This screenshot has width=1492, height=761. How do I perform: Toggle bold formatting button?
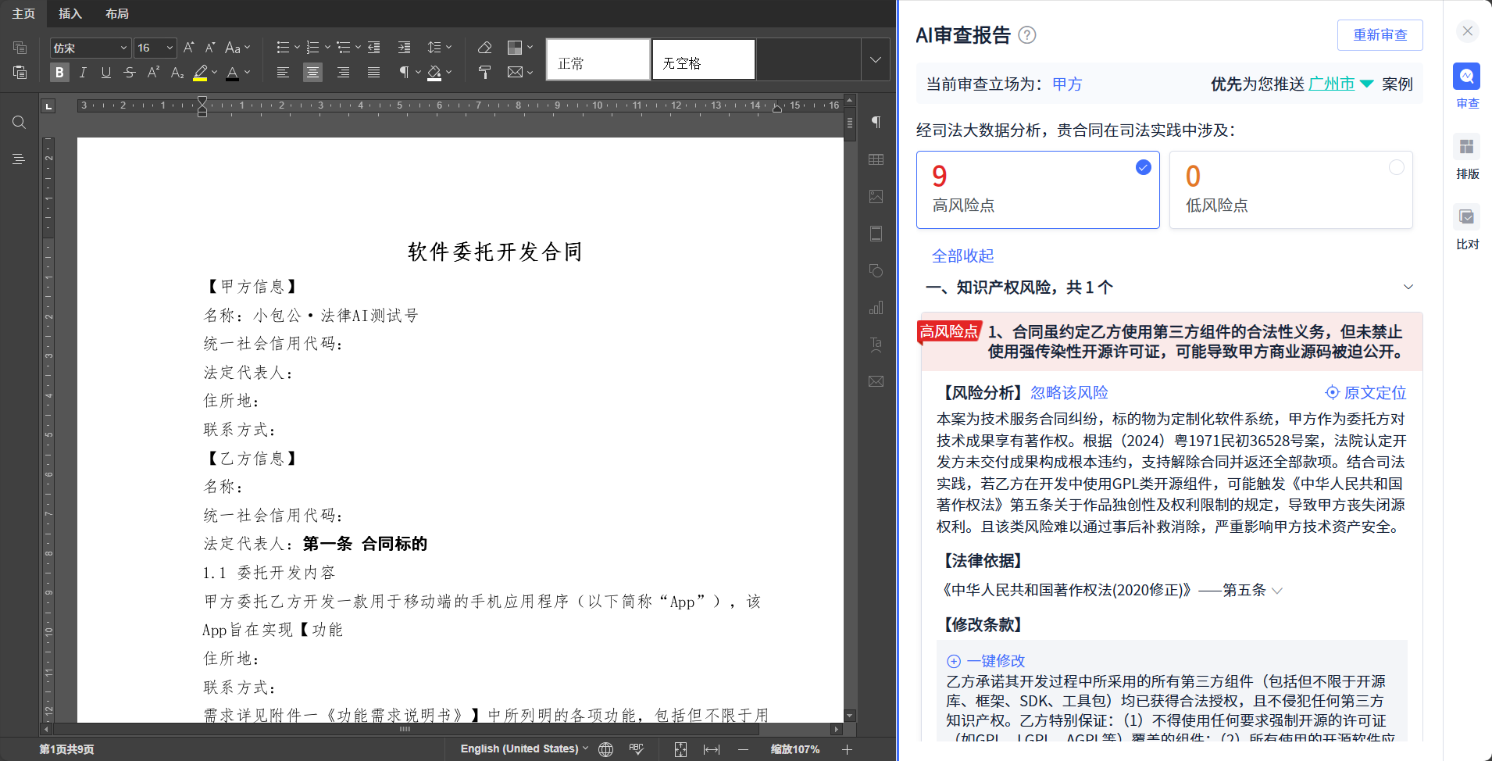coord(59,73)
